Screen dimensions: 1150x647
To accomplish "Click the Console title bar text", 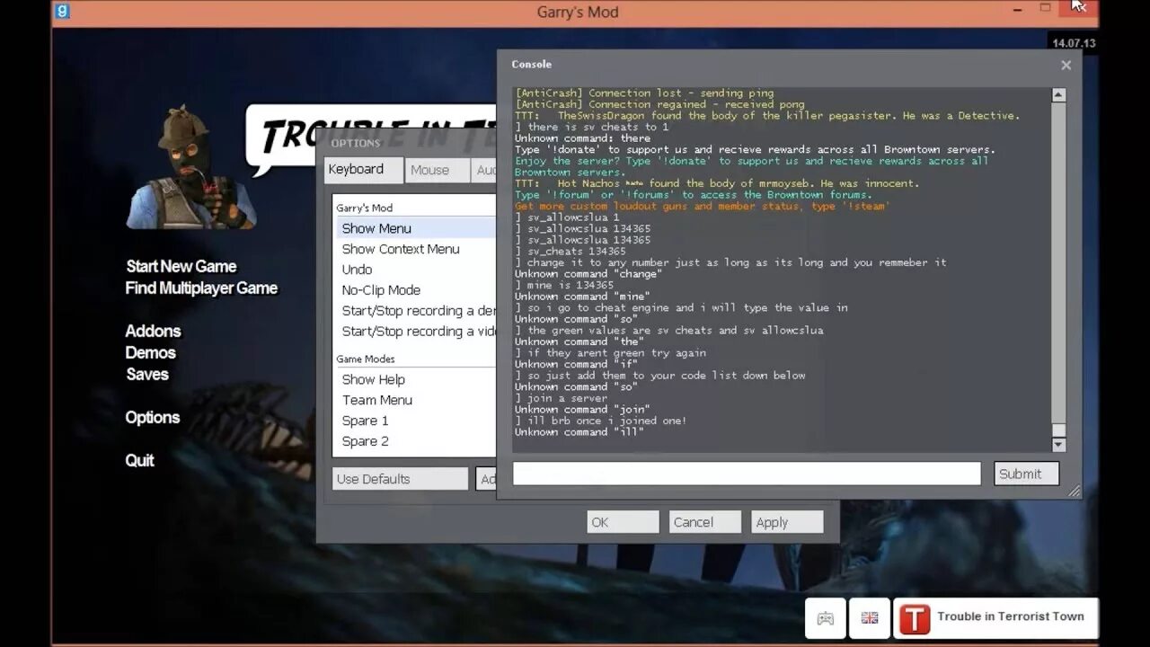I will coord(531,64).
